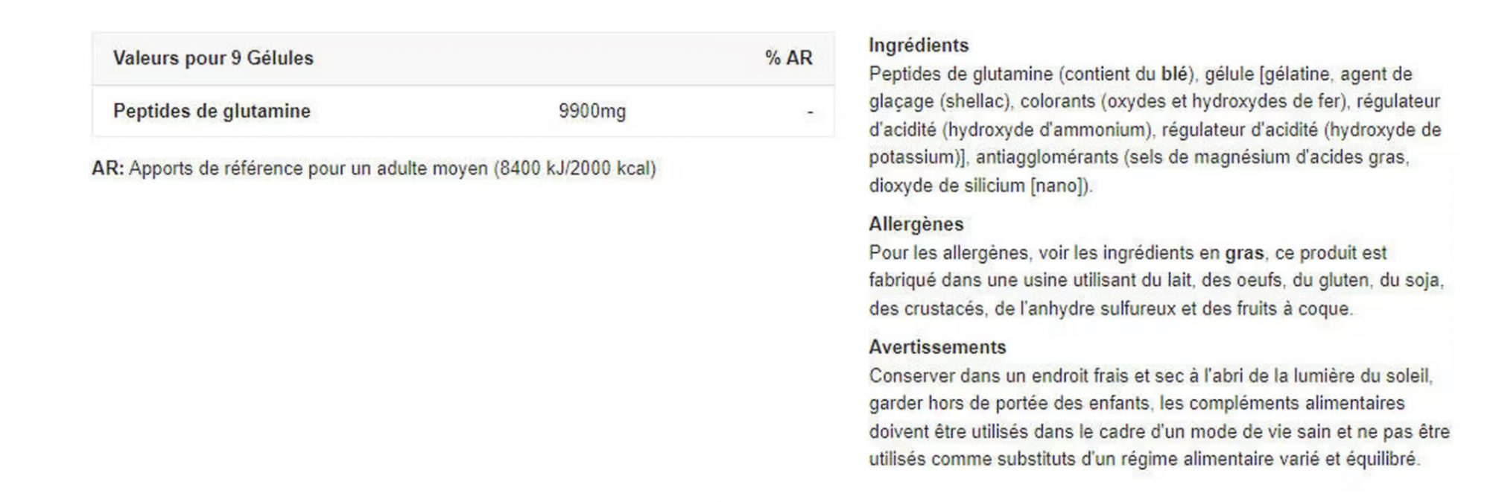The width and height of the screenshot is (1490, 502).
Task: Click the dash in the % AR column
Action: (x=810, y=112)
